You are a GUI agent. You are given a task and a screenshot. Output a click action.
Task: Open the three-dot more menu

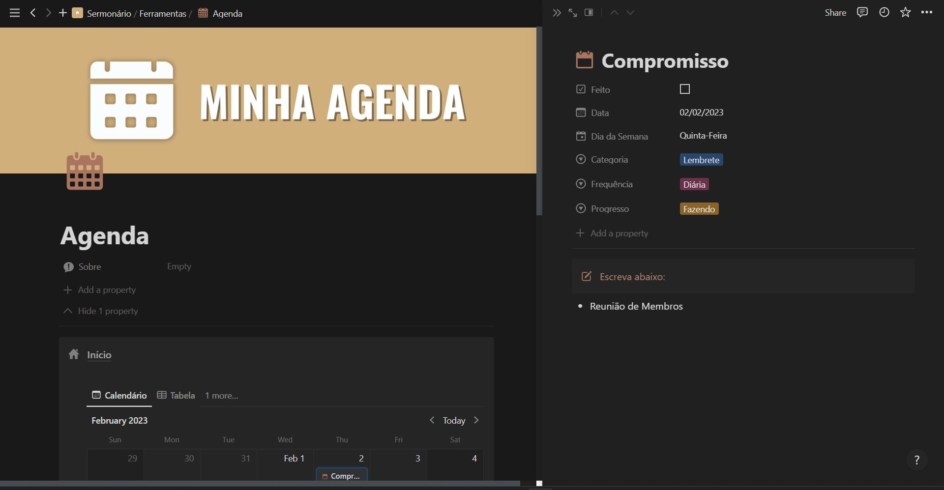(927, 13)
